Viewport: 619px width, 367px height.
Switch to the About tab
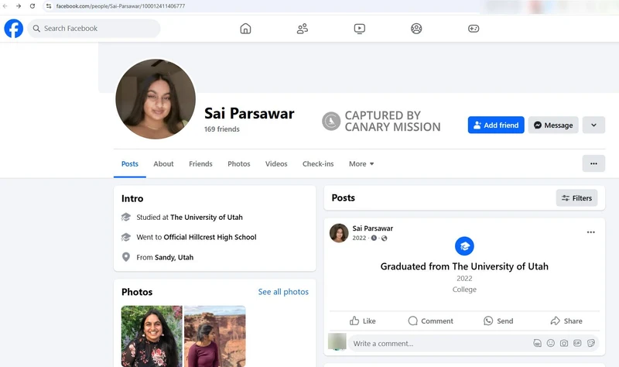[163, 163]
